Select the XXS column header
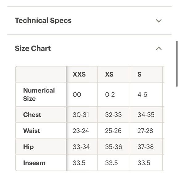This screenshot has width=179, height=179. 79,74
